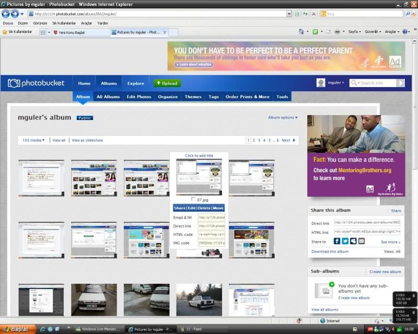Click the album HTML link field
Viewport: 418px width, 334px height.
pos(367,232)
